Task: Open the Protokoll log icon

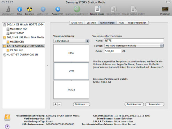Action: (165, 9)
